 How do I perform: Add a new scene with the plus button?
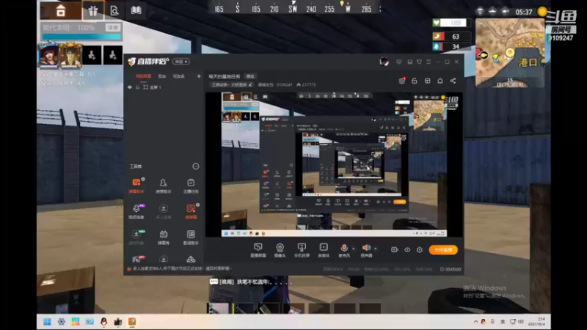tap(199, 76)
